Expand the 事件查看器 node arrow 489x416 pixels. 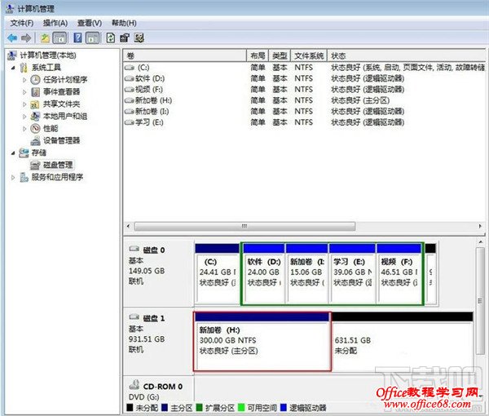24,92
